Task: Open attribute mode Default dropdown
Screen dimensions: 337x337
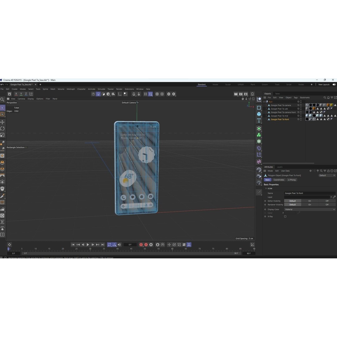Action: tap(327, 175)
